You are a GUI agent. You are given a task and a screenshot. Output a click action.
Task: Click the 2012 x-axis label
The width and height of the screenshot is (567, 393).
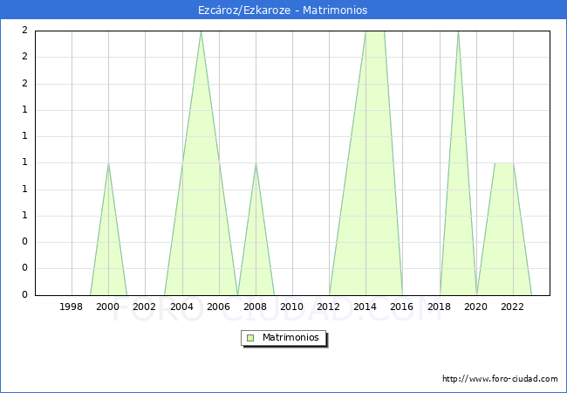tap(328, 307)
